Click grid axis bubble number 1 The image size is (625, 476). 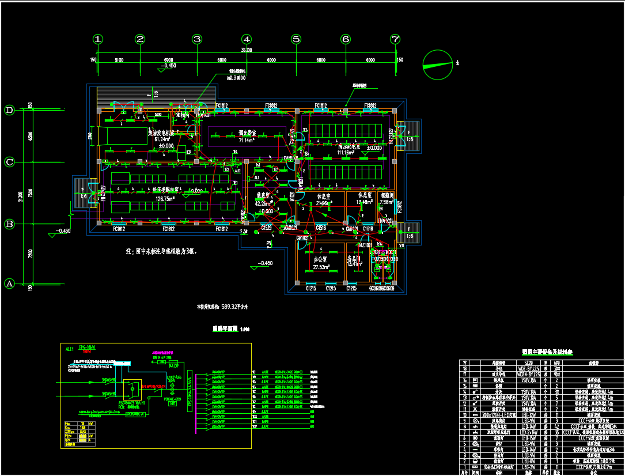[99, 39]
